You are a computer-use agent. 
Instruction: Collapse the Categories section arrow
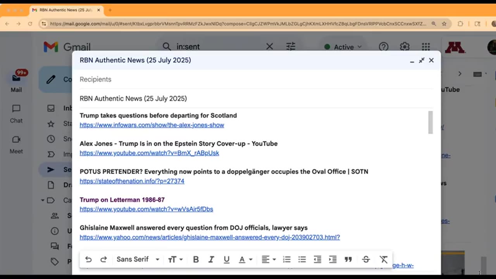(x=43, y=200)
